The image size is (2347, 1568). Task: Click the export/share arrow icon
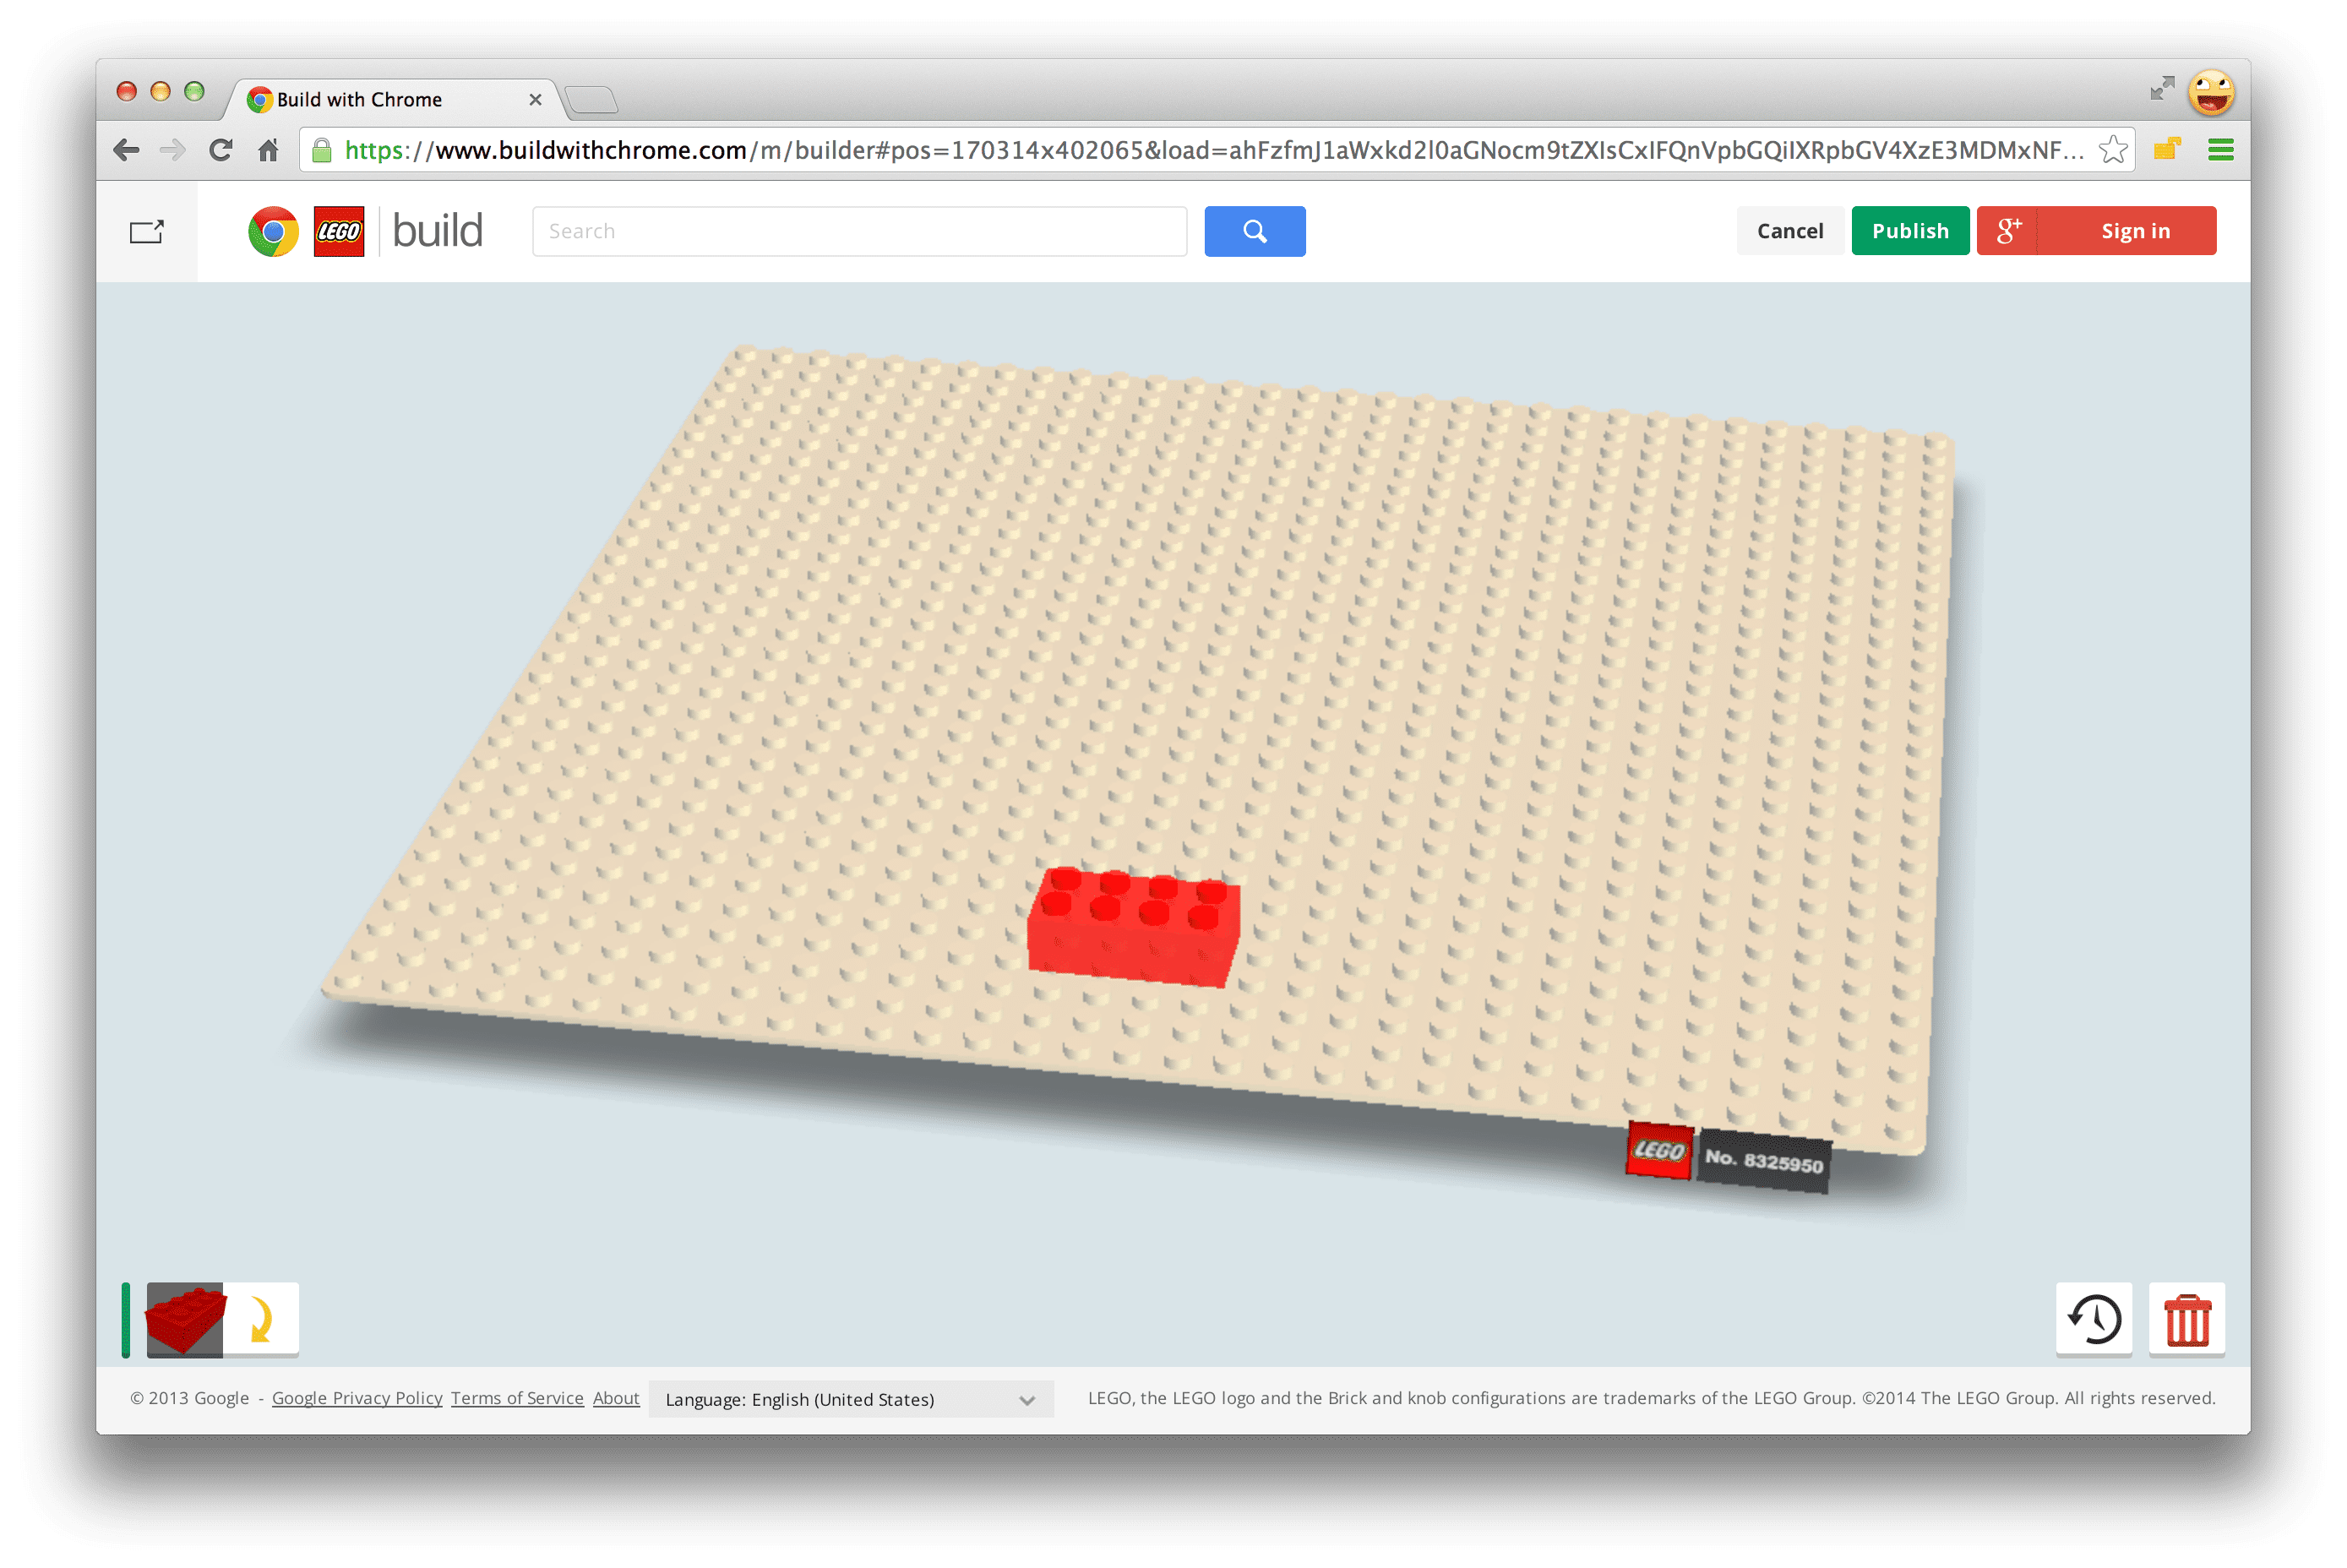pos(149,231)
